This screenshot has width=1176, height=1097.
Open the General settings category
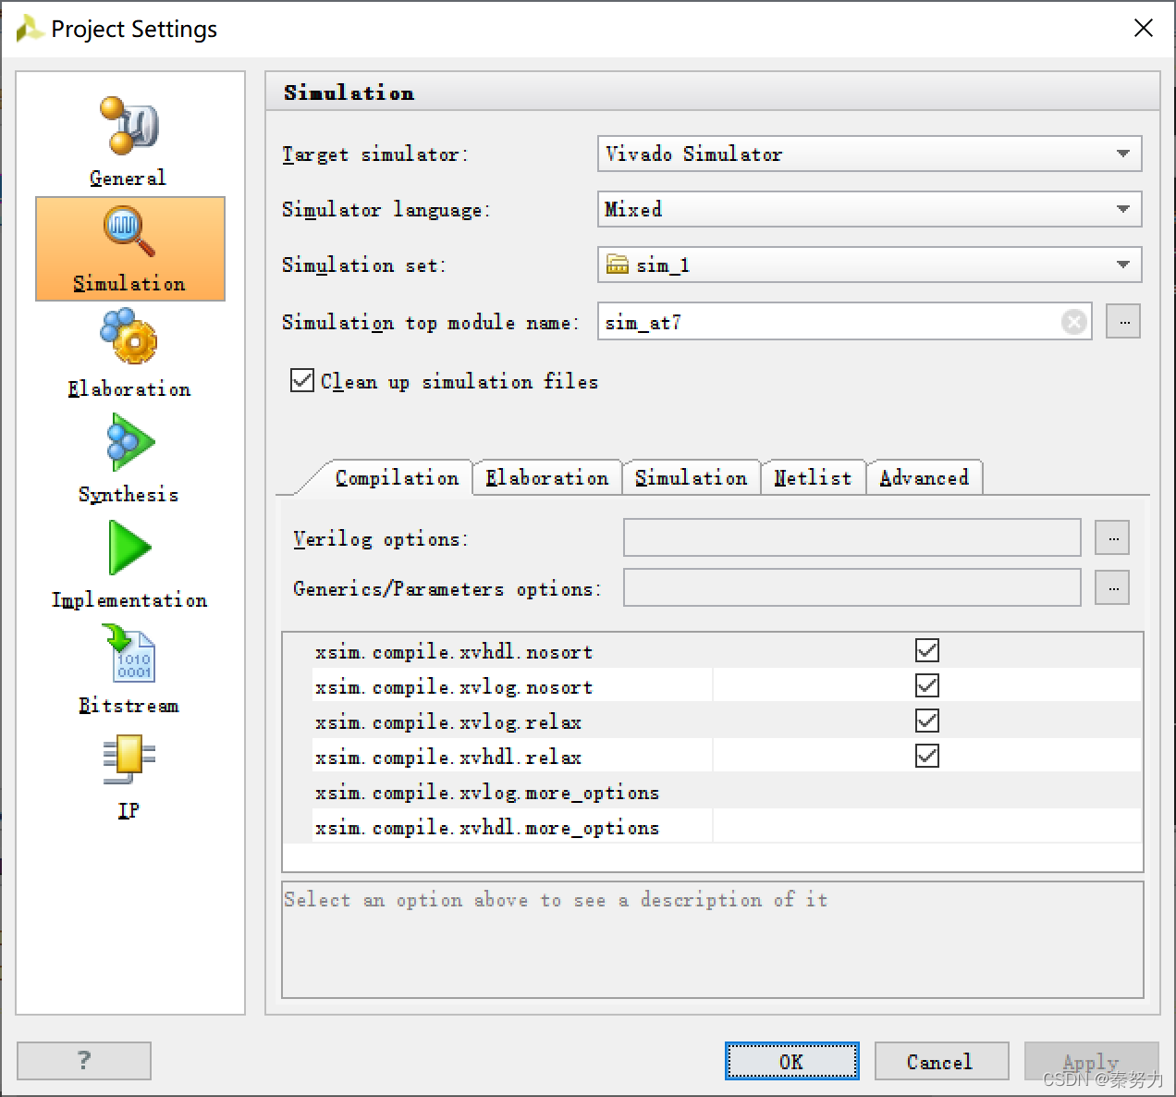pos(129,142)
